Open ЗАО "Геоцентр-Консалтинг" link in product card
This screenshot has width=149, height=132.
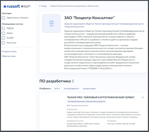[78, 106]
